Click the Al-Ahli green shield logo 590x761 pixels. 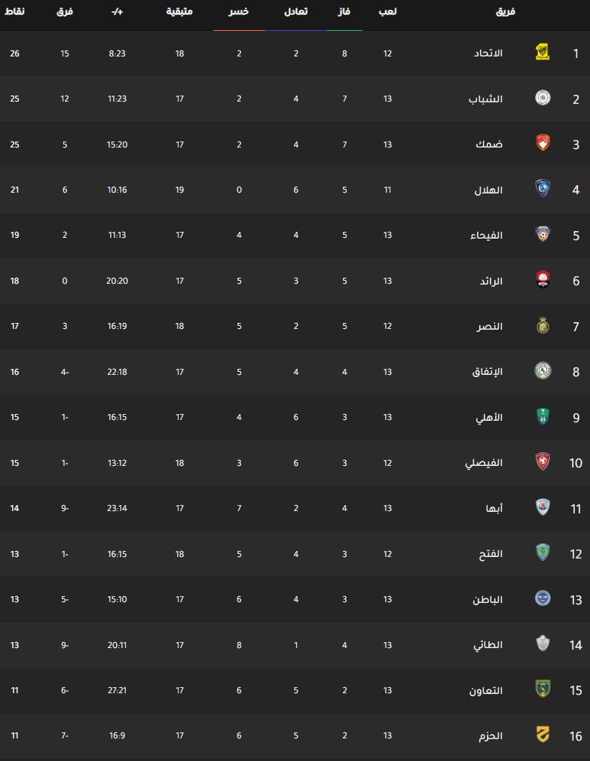tap(543, 417)
